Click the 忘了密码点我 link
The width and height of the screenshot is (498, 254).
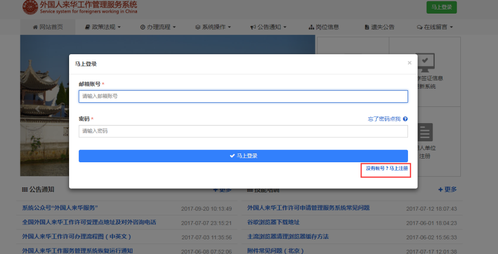[384, 119]
